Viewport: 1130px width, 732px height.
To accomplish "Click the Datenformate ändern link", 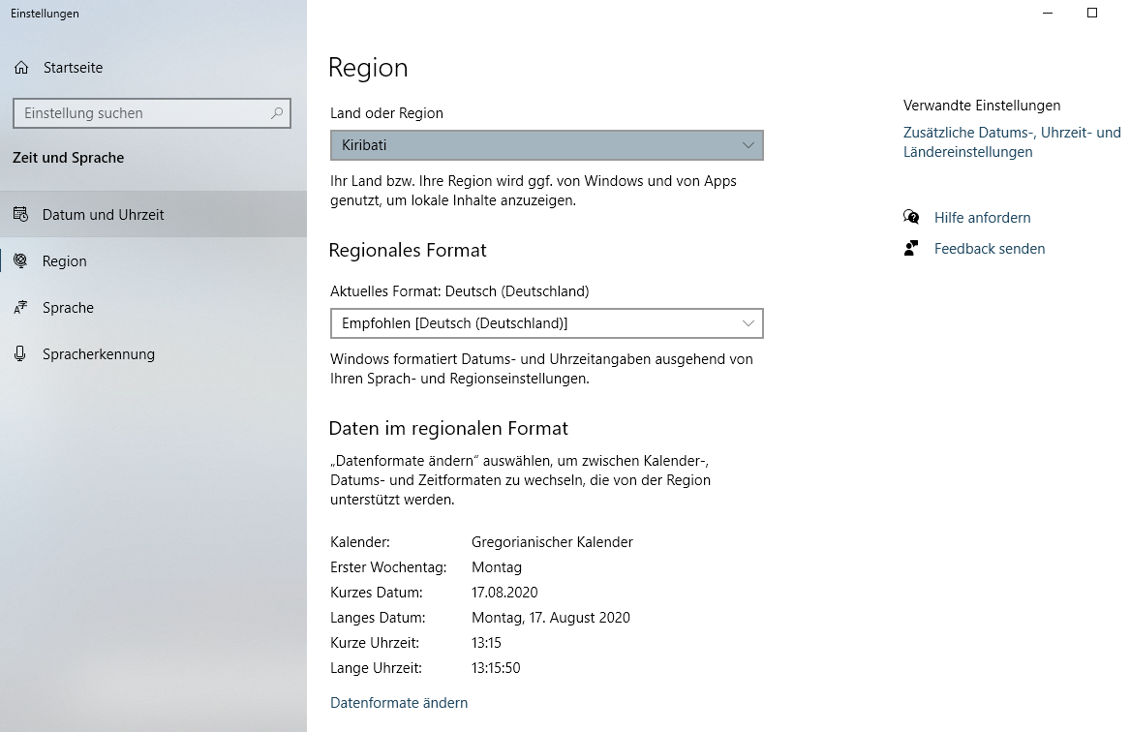I will (x=399, y=702).
